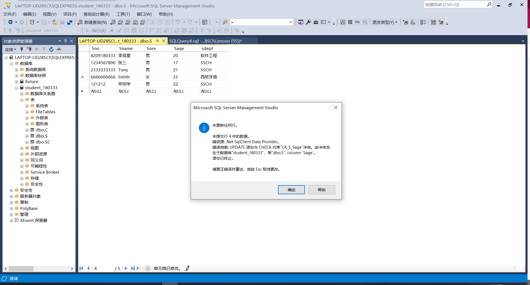Click the add group by icon

tap(423, 22)
